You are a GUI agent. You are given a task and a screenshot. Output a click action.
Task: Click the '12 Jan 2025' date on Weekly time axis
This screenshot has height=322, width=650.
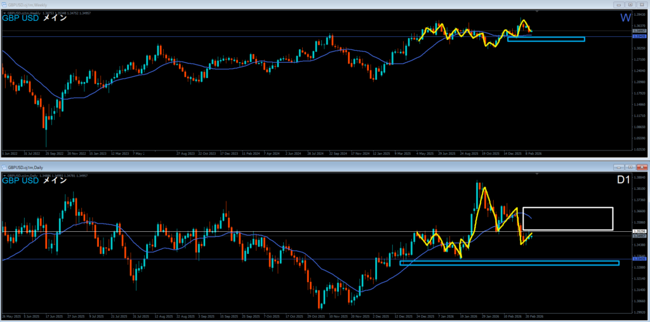click(382, 154)
